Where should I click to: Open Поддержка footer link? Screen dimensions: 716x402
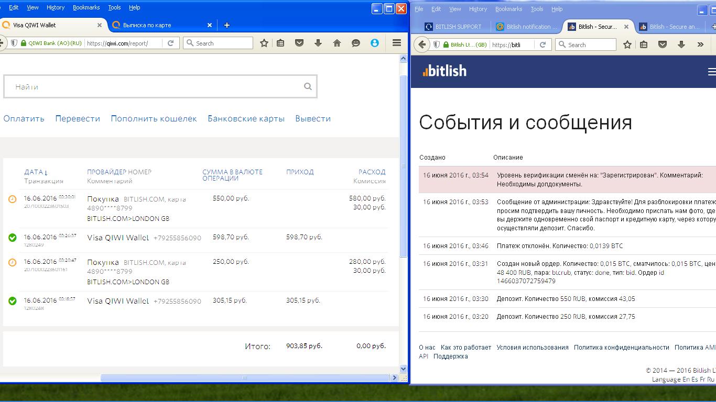click(451, 356)
